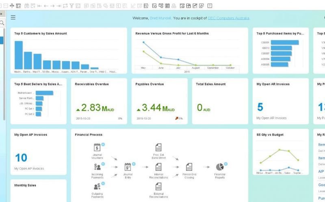Click the Monthly Sales card title
Image resolution: width=325 pixels, height=202 pixels.
25,185
